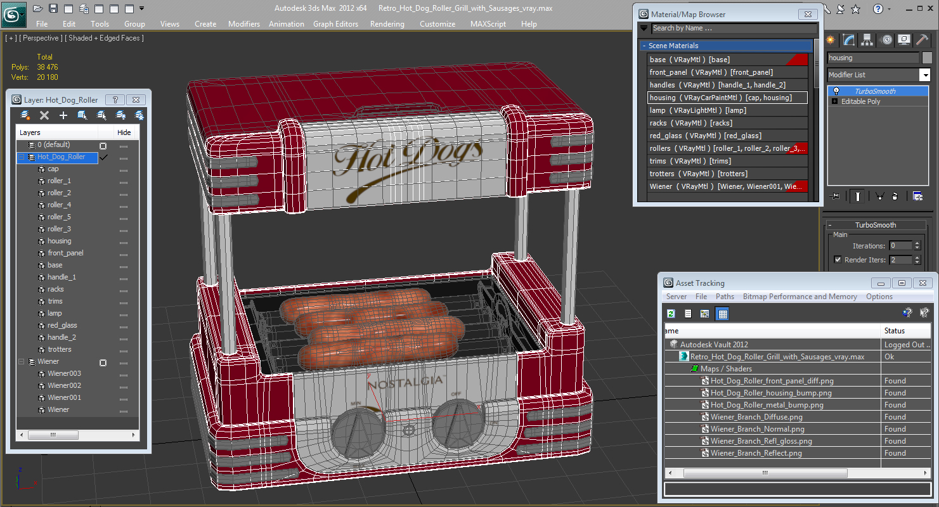Click the table view icon in Asset Tracking
The image size is (939, 507).
tap(722, 313)
